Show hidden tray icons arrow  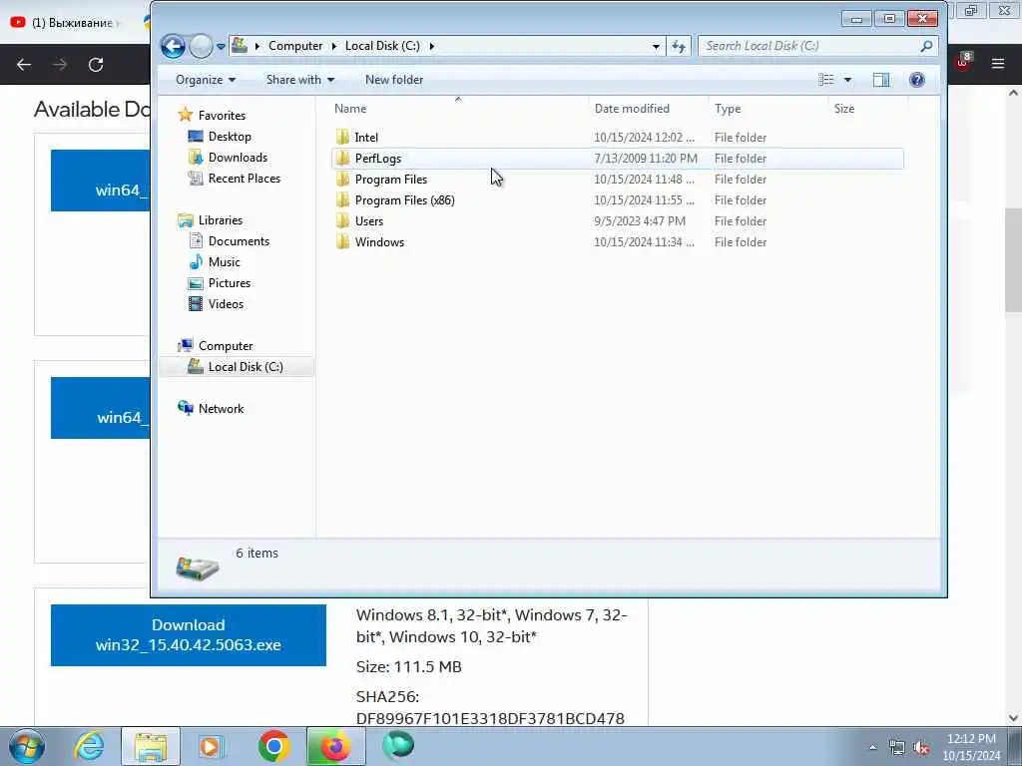[872, 748]
